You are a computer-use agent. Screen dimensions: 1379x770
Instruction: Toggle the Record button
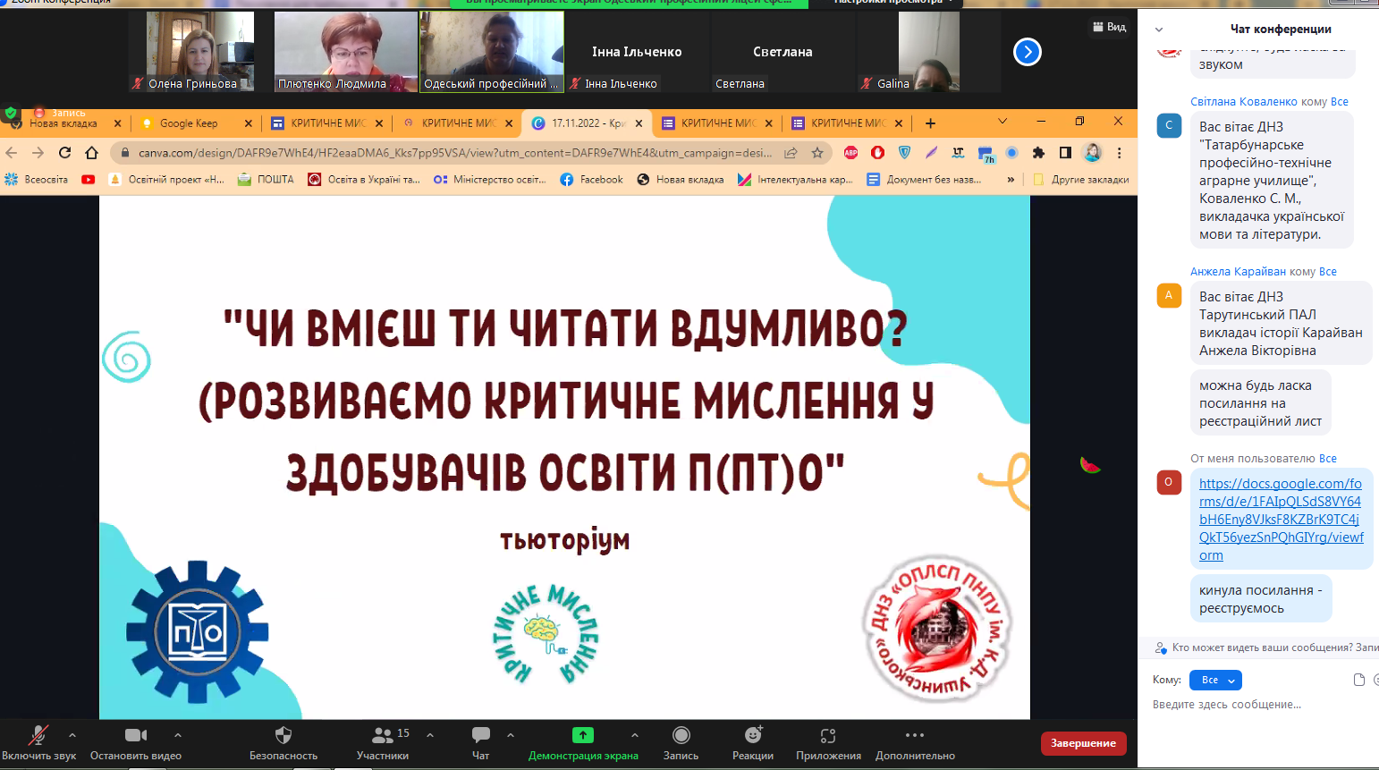[x=681, y=736]
